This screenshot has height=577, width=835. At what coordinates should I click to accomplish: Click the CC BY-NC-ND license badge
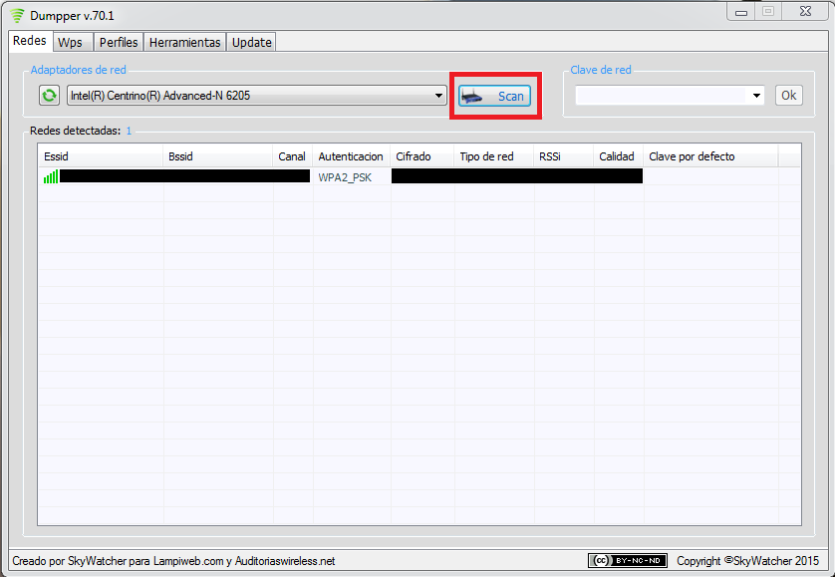627,560
